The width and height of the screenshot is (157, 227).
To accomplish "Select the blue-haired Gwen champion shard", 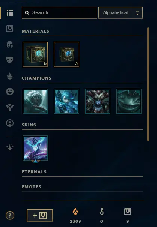I will (x=66, y=101).
